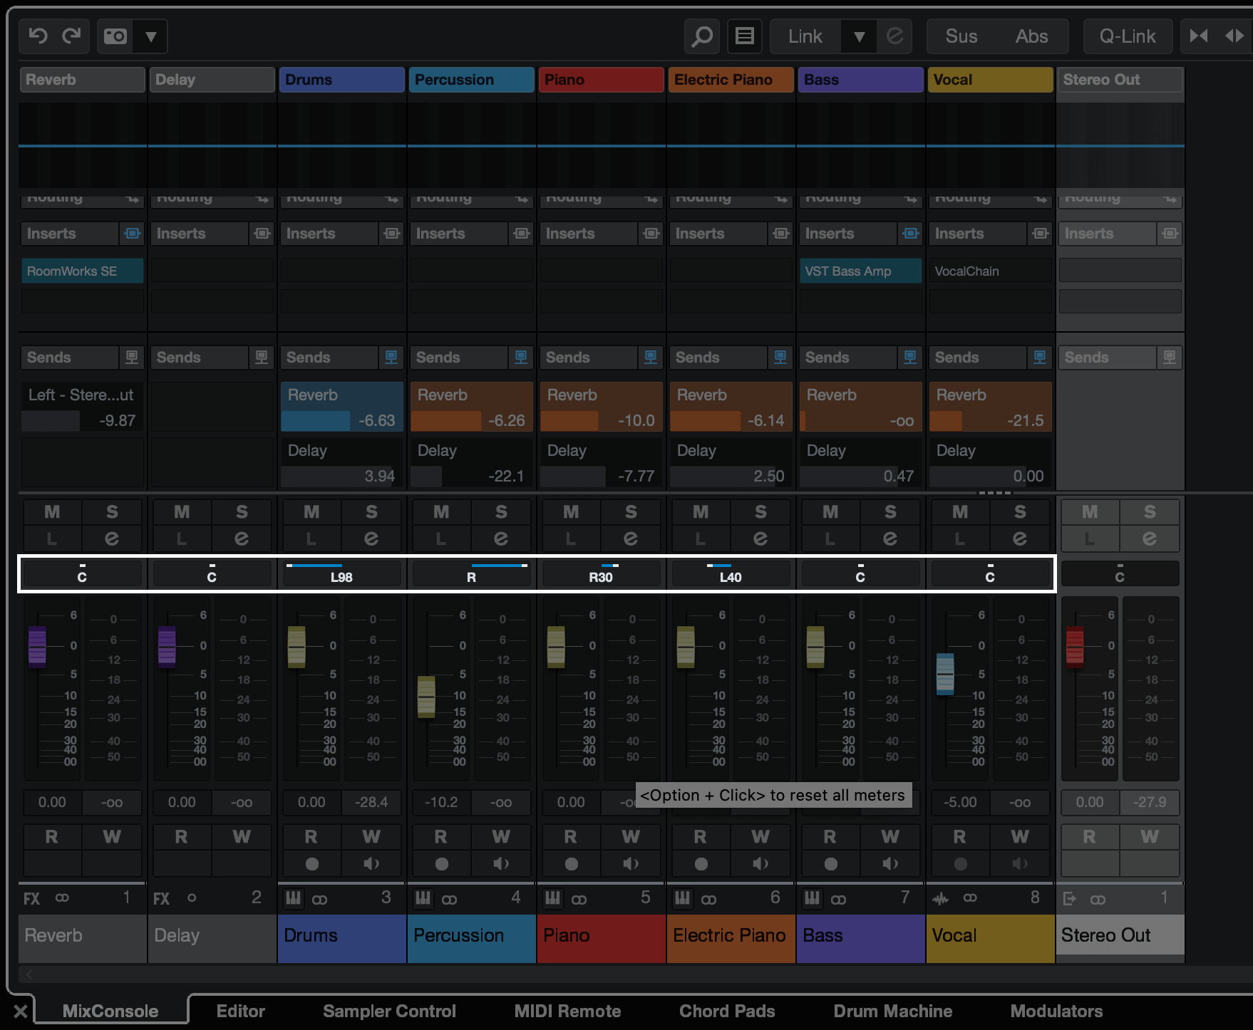Click the Electric Piano L40 pan control
The image size is (1253, 1030).
click(731, 573)
